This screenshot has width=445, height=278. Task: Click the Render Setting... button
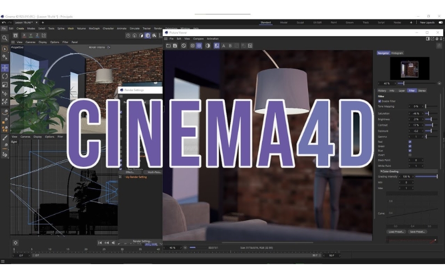[142, 241]
